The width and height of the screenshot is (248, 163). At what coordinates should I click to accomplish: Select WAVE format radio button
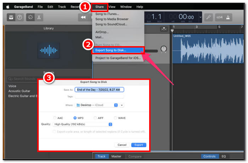(x=115, y=118)
